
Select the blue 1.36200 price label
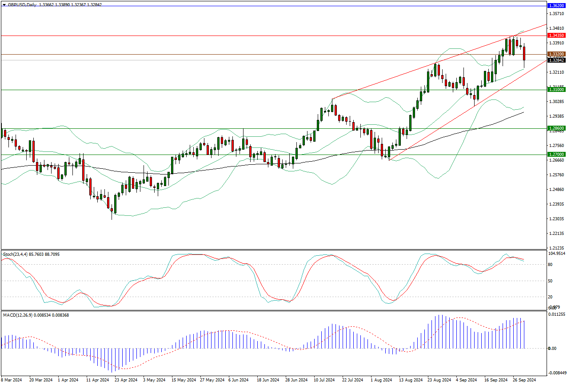point(556,6)
